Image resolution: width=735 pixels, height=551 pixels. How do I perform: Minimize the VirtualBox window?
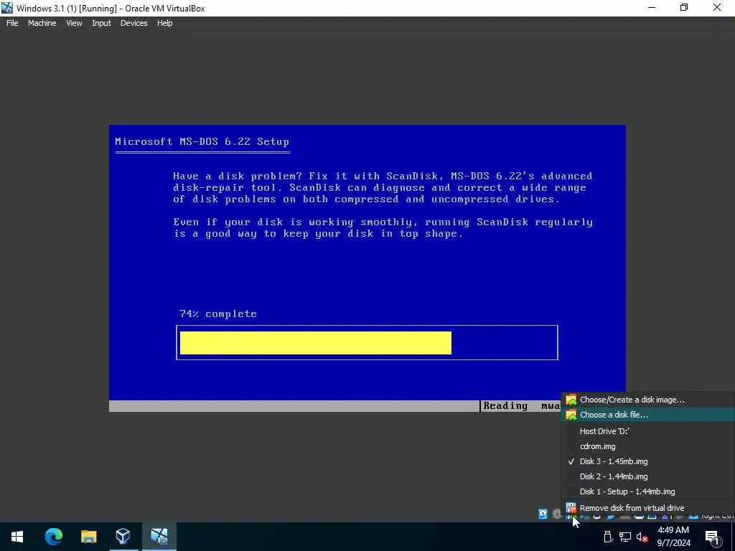[652, 8]
